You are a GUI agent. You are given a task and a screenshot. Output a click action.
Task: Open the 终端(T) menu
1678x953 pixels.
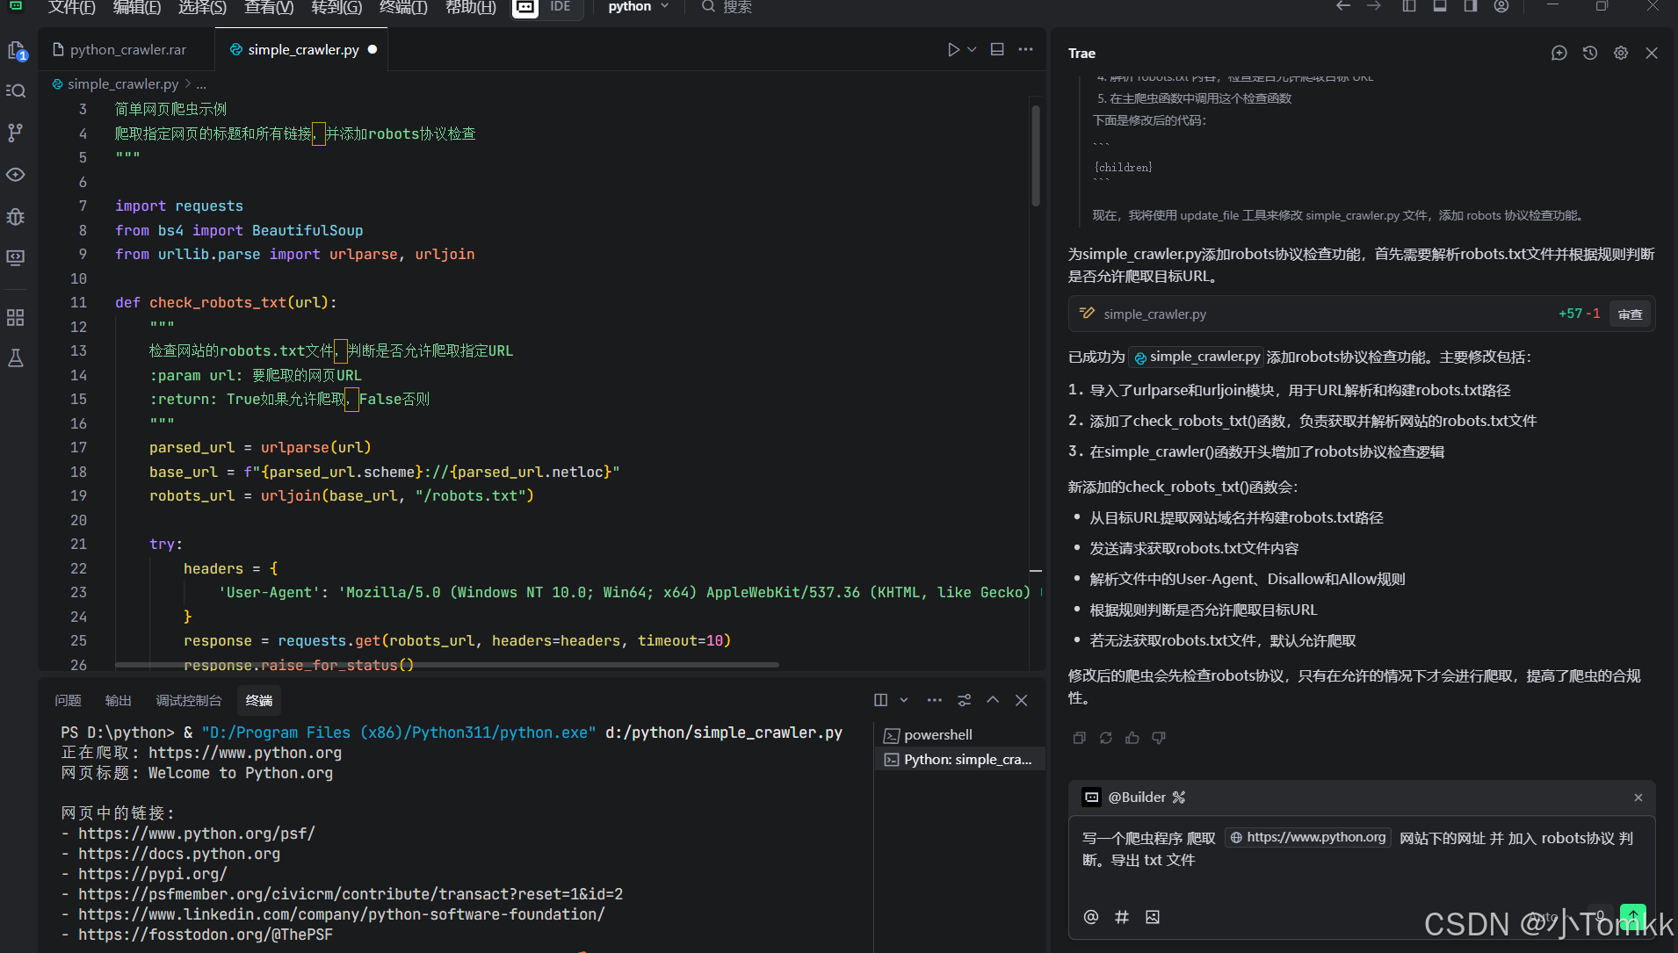click(x=403, y=7)
